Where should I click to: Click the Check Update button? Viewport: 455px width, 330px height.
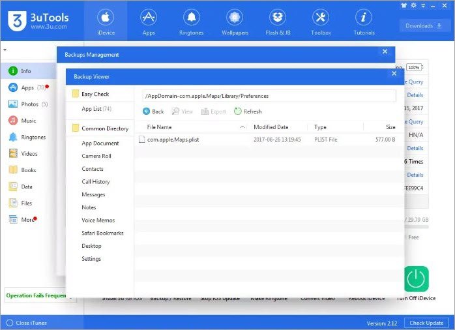click(426, 323)
